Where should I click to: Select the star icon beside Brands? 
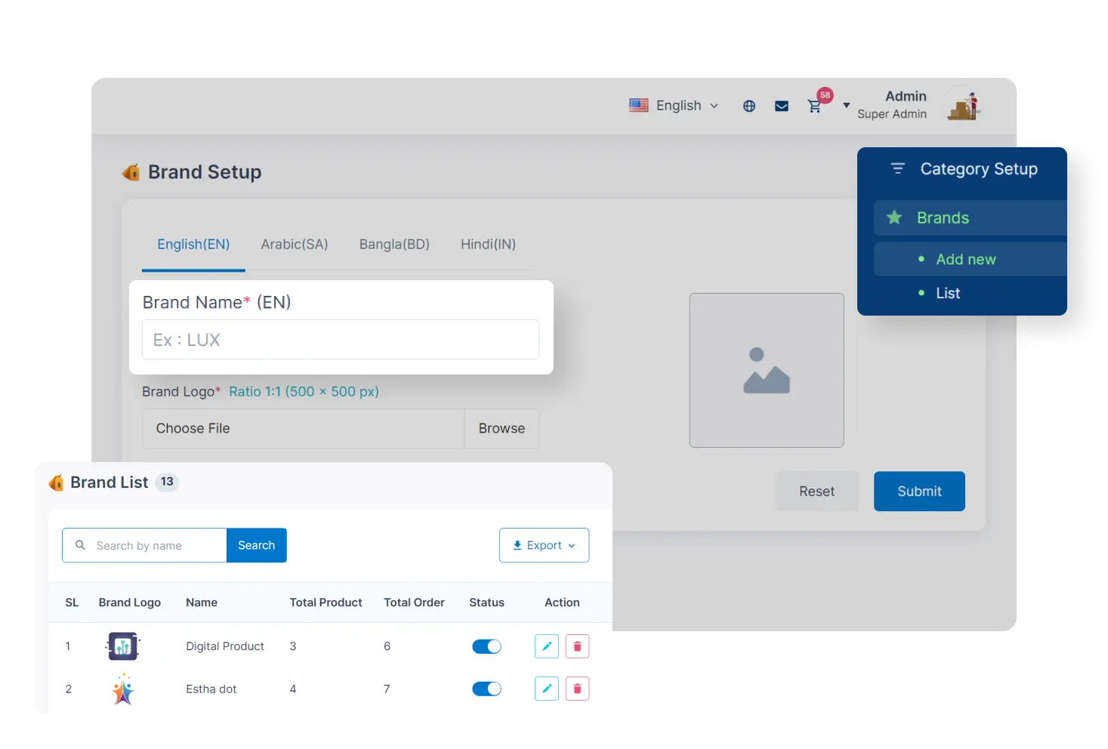click(895, 217)
